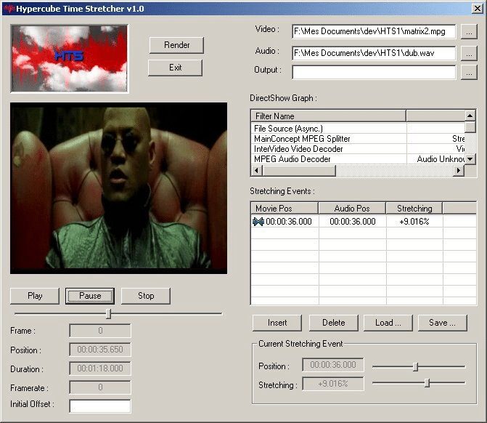Click the Stretching percentage field
The height and width of the screenshot is (423, 487).
333,384
